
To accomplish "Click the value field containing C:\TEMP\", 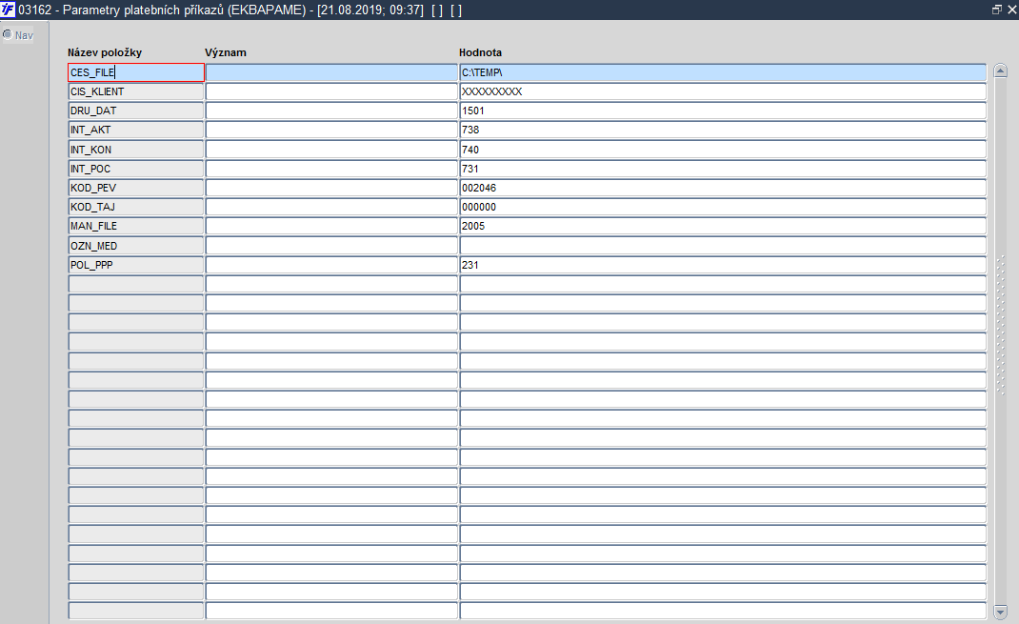I will click(724, 72).
